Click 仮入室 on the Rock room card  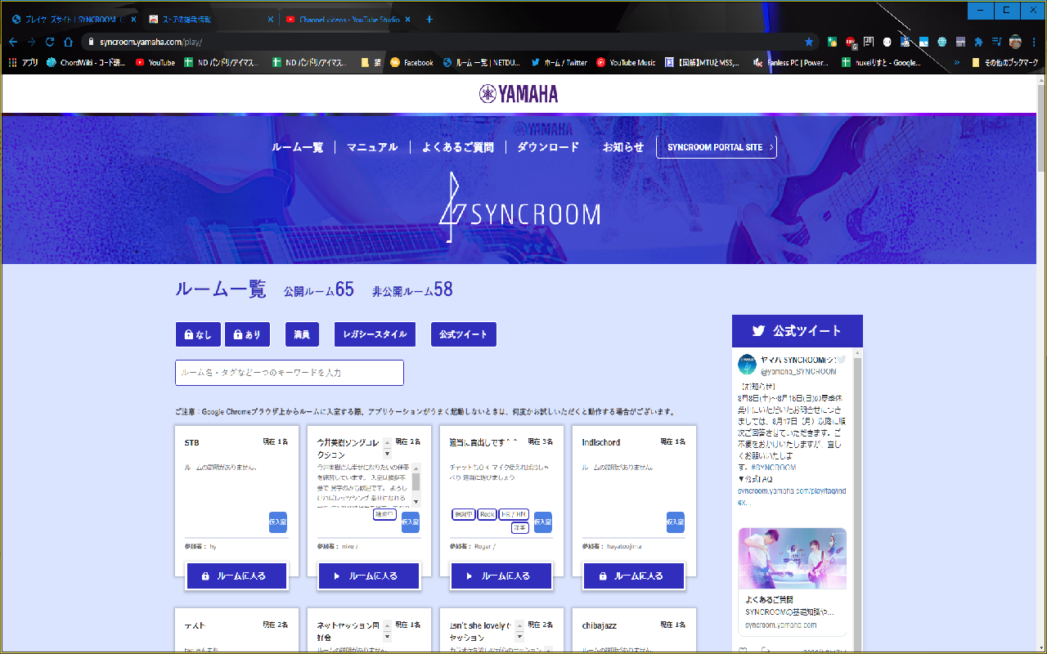(x=543, y=522)
